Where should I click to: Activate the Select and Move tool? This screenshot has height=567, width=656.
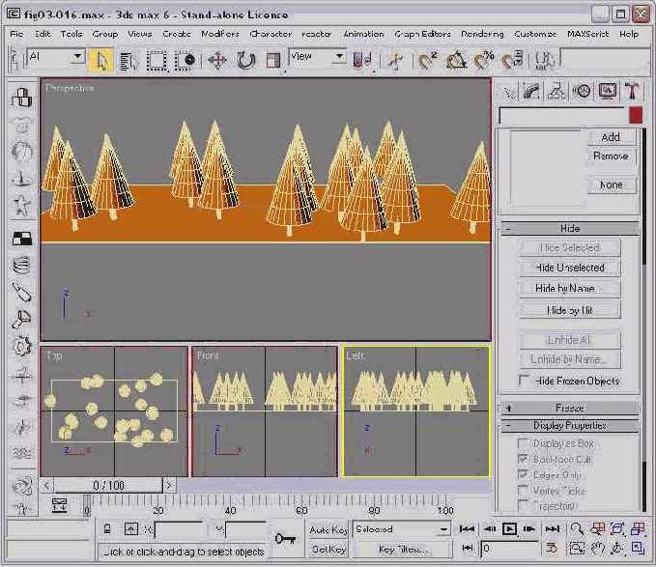(x=217, y=60)
